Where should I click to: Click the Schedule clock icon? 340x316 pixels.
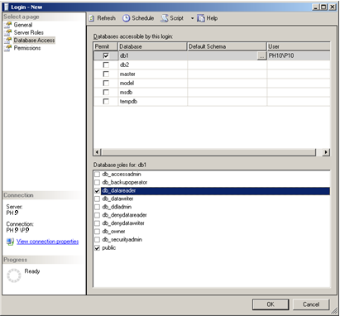coord(126,18)
